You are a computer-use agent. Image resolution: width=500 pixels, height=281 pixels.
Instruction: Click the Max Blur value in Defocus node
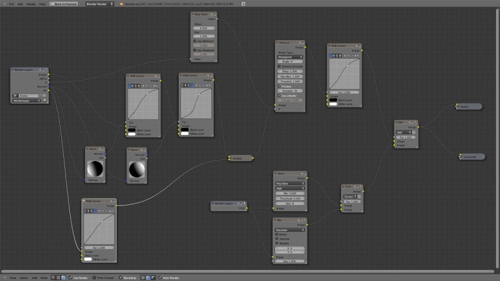tap(290, 76)
